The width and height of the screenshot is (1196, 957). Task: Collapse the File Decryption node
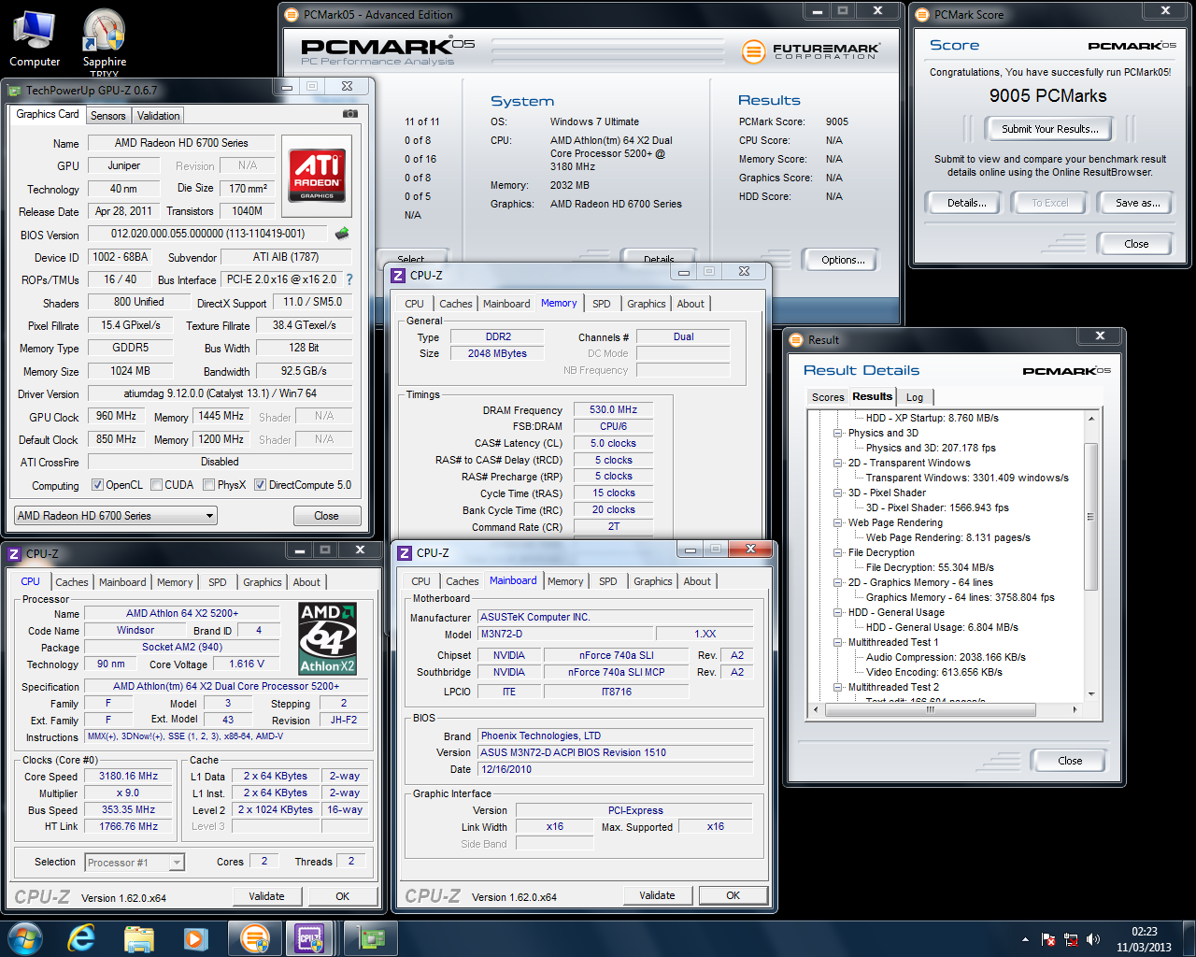point(838,552)
